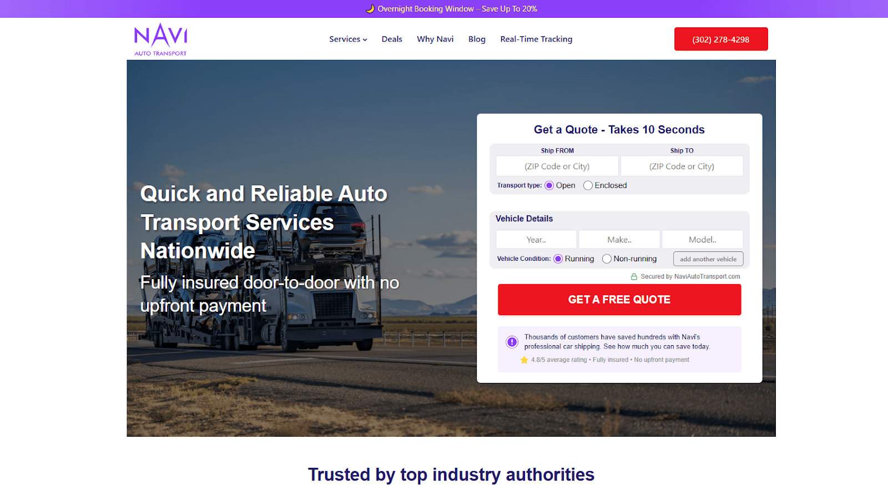The image size is (888, 485).
Task: Open the Blog link in navigation
Action: 477,39
